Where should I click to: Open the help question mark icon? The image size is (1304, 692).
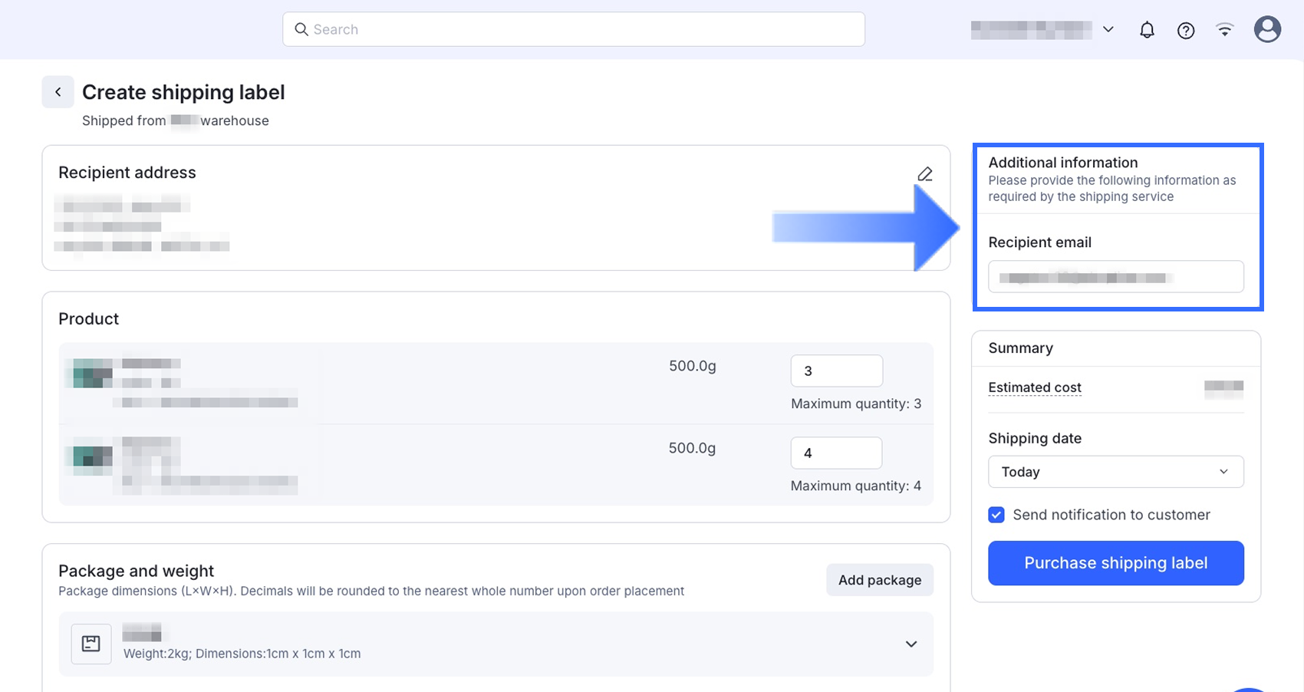point(1186,30)
